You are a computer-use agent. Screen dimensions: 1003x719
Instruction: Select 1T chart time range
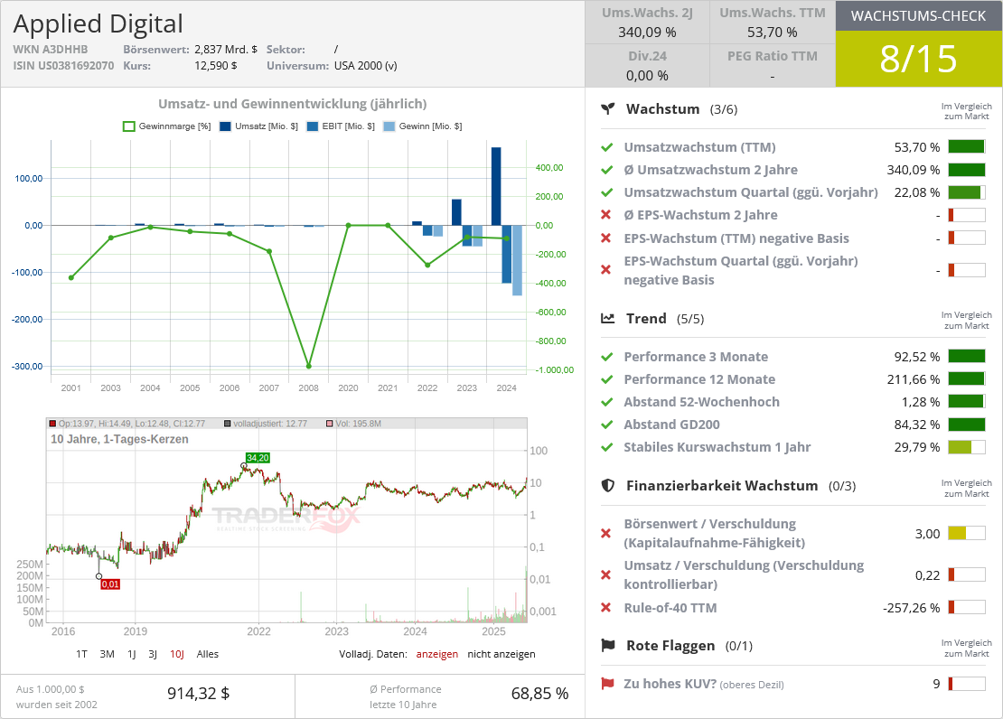(81, 654)
